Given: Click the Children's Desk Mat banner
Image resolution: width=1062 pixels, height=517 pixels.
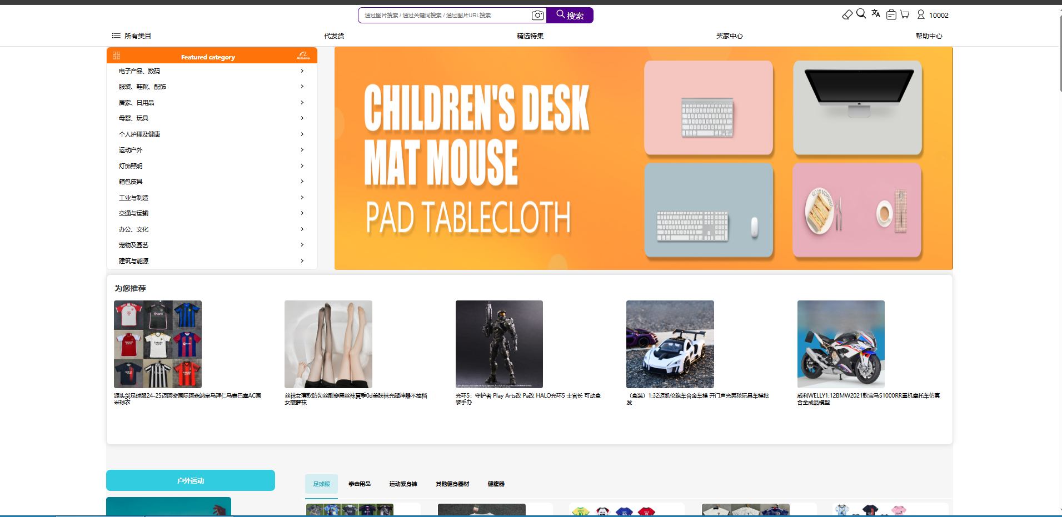Looking at the screenshot, I should [x=644, y=158].
